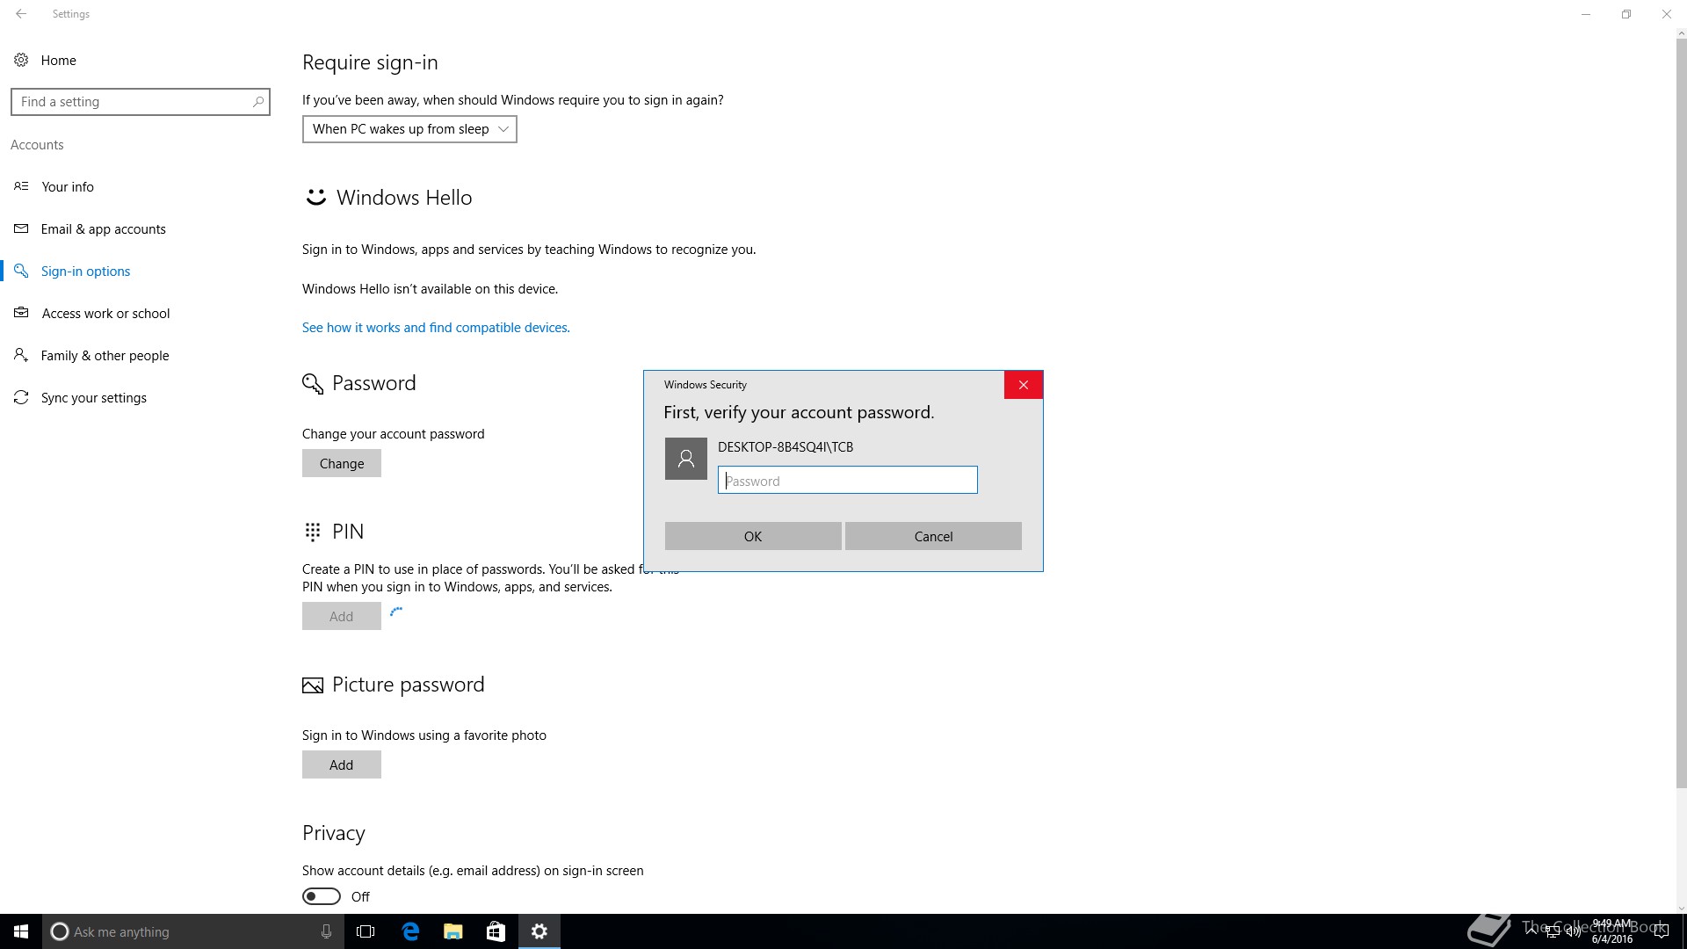
Task: Open File Explorer from taskbar
Action: coord(453,931)
